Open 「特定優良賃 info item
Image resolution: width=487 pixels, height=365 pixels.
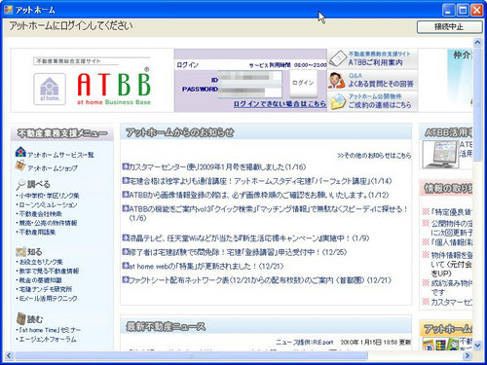click(451, 212)
